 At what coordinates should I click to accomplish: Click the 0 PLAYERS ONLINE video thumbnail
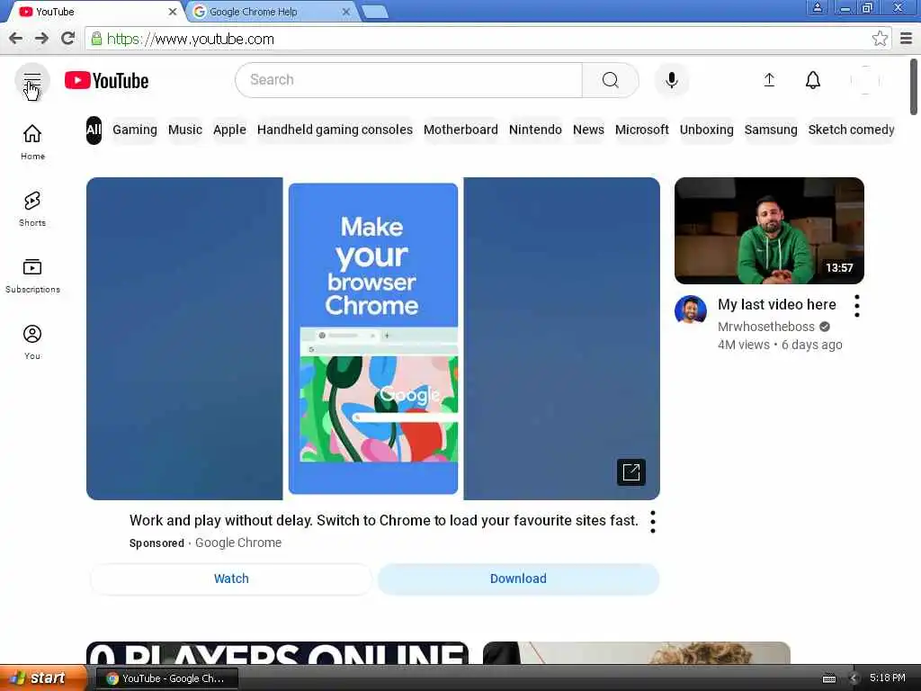(x=277, y=653)
